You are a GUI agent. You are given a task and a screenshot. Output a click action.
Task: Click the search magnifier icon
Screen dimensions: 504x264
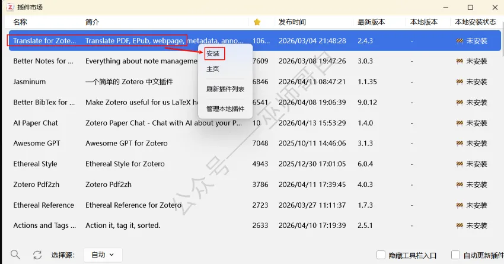(15, 255)
